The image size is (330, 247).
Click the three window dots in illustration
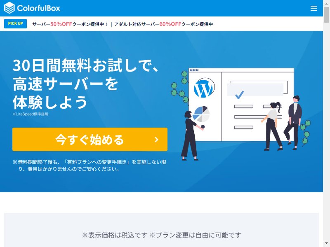(194, 70)
